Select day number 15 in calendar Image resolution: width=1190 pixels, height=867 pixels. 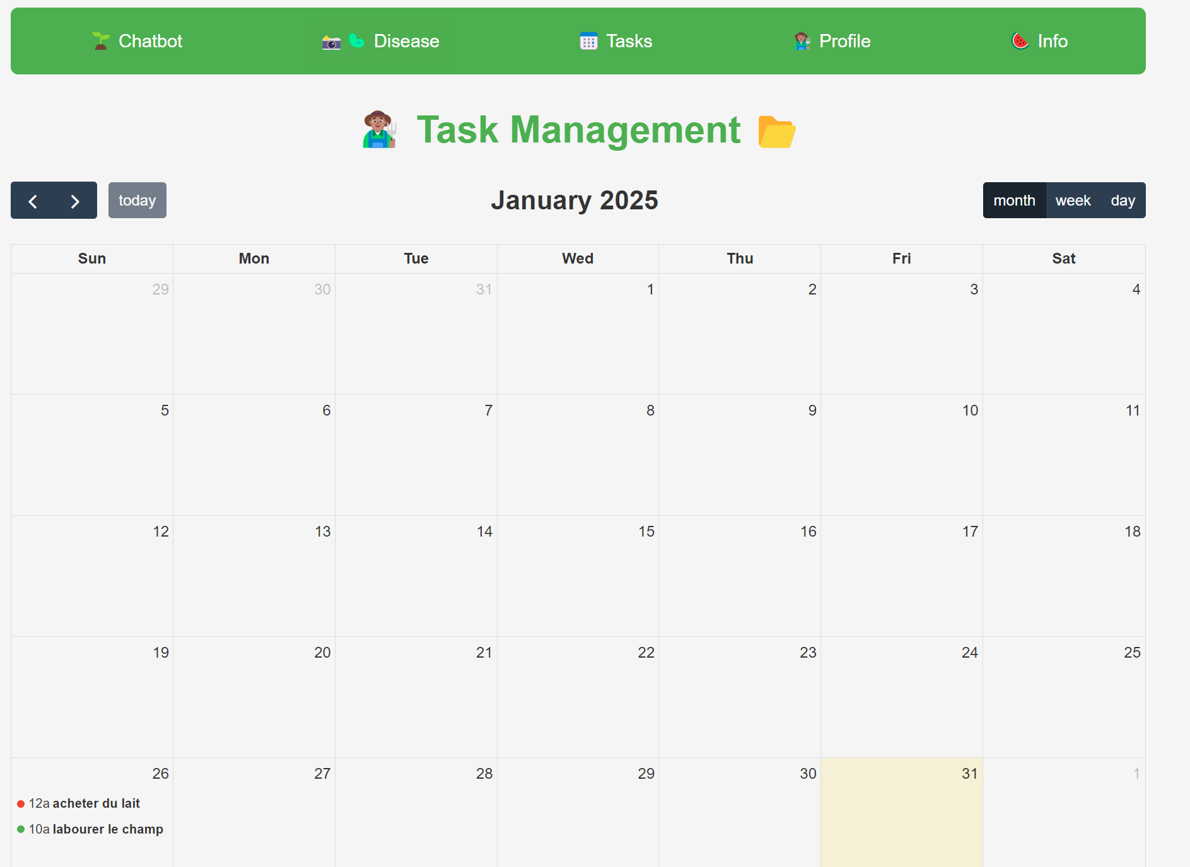point(646,532)
